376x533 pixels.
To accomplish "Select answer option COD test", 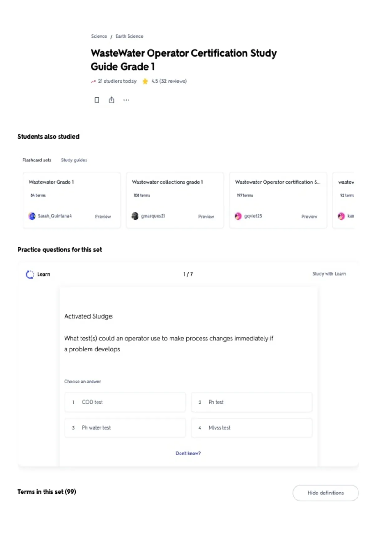I will coord(125,402).
